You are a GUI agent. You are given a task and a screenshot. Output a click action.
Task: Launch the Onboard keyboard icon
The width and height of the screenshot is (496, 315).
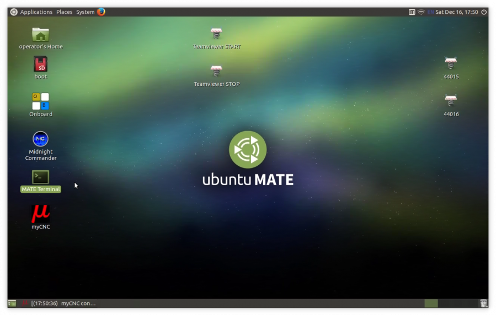pos(40,101)
